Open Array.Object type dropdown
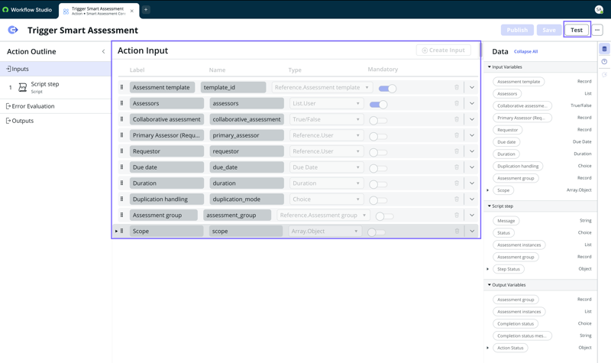Viewport: 611px width, 363px height. point(325,232)
